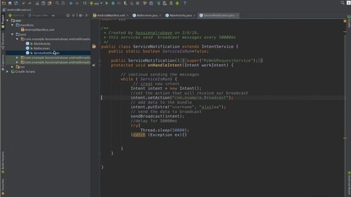Click the Make Project build icon
This screenshot has width=351, height=197.
pyautogui.click(x=85, y=3)
